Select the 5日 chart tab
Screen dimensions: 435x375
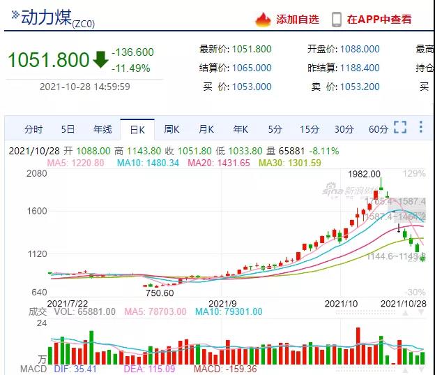(x=68, y=129)
